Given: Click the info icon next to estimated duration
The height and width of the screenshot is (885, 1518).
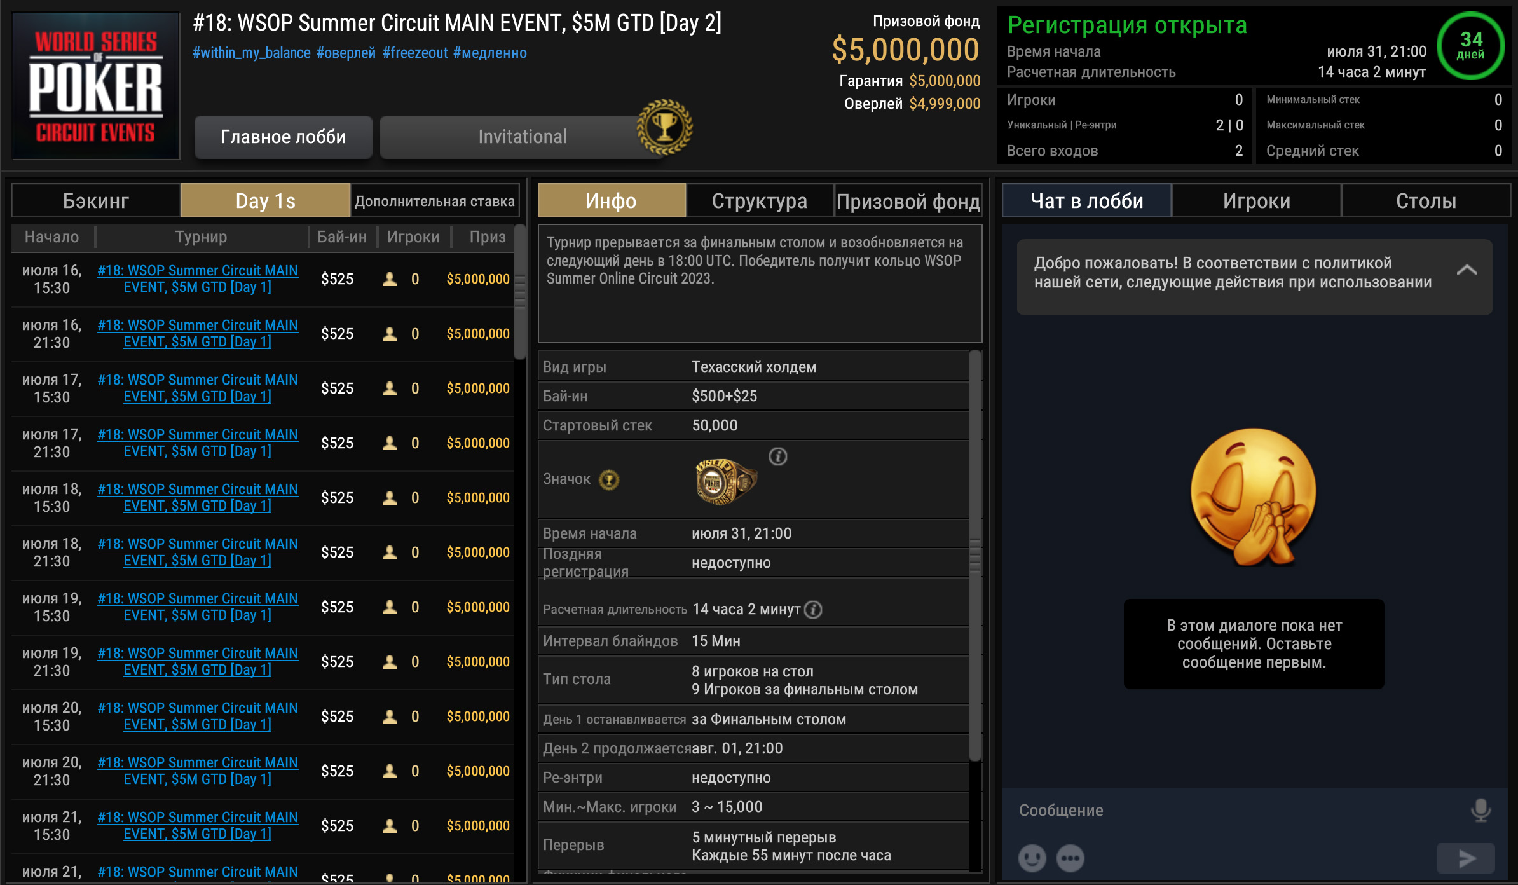Looking at the screenshot, I should point(812,609).
